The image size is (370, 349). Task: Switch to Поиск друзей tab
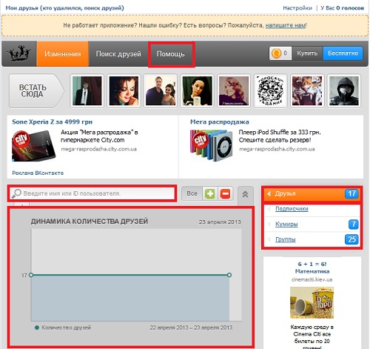pyautogui.click(x=118, y=53)
